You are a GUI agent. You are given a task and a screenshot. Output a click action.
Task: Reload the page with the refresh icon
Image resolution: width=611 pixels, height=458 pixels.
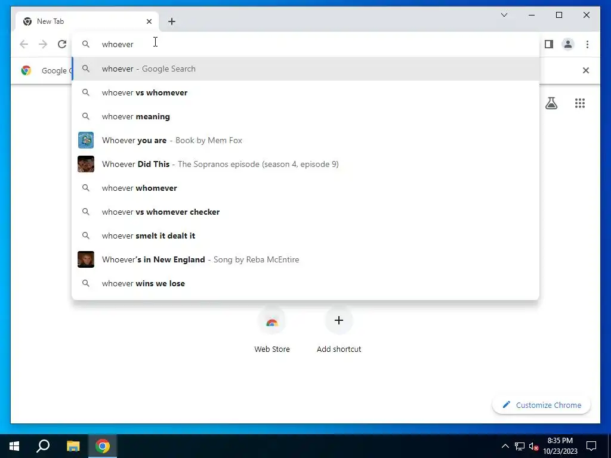[x=62, y=44]
